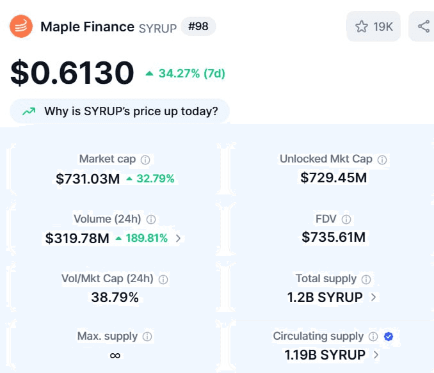This screenshot has width=434, height=373.
Task: Click the Unlocked Mkt Cap info icon
Action: pos(382,160)
